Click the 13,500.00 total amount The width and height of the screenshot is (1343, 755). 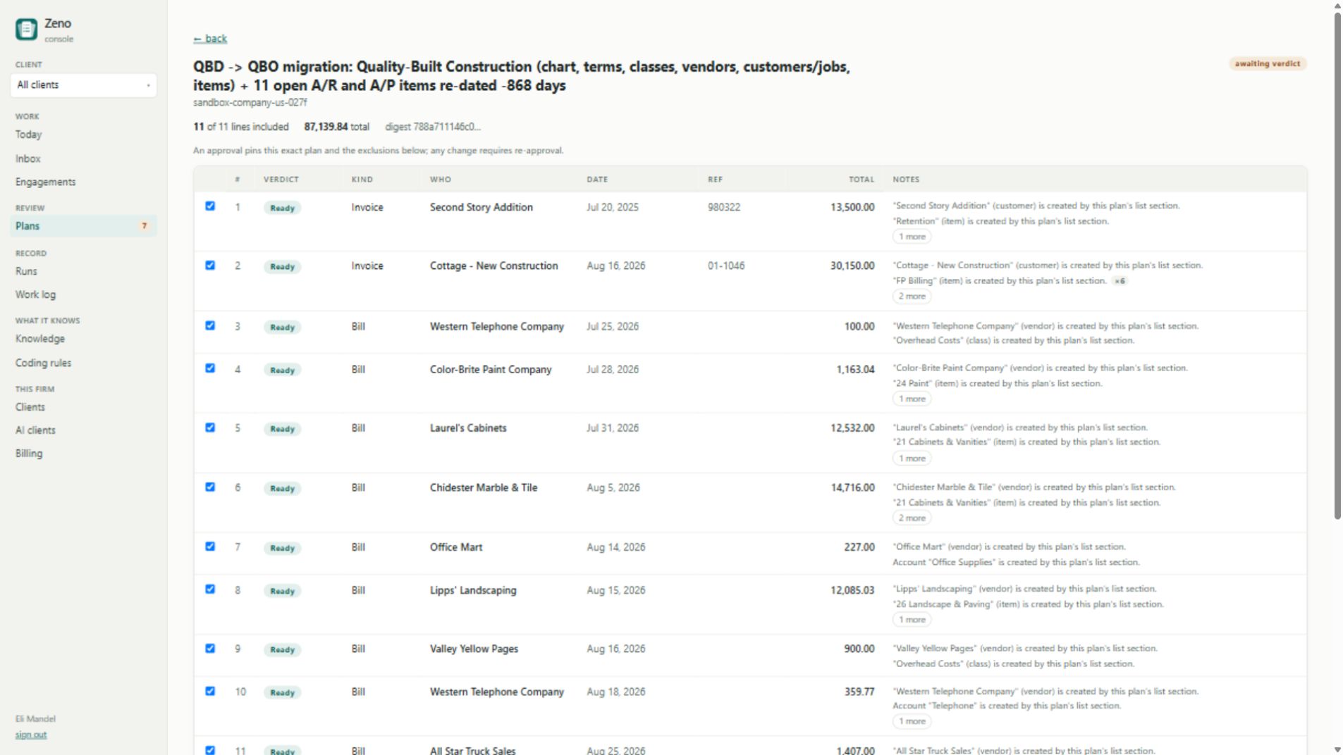coord(852,207)
